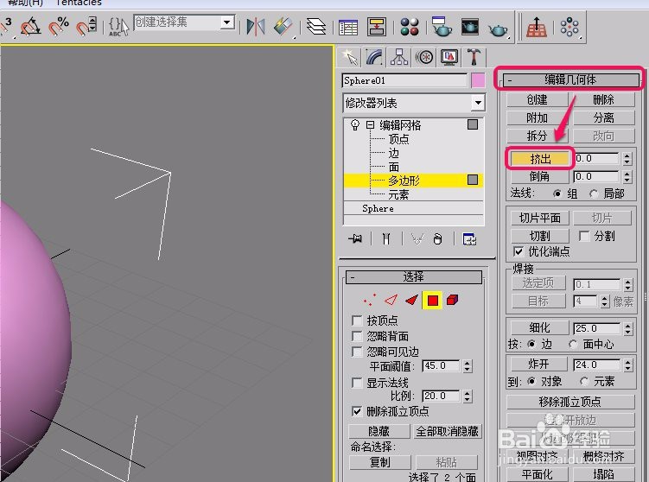Click the 附加 attach button
The image size is (649, 482).
(538, 118)
